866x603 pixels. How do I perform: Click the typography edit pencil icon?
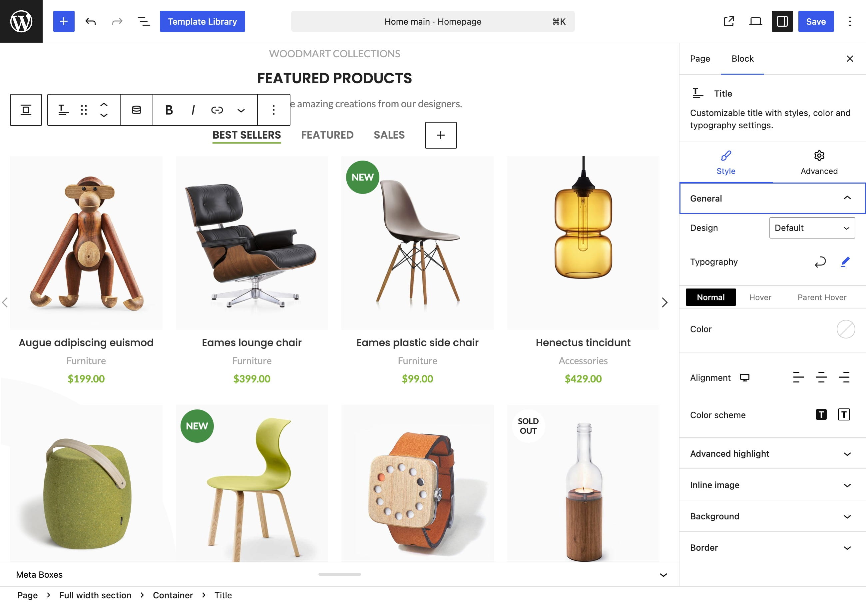click(x=845, y=262)
